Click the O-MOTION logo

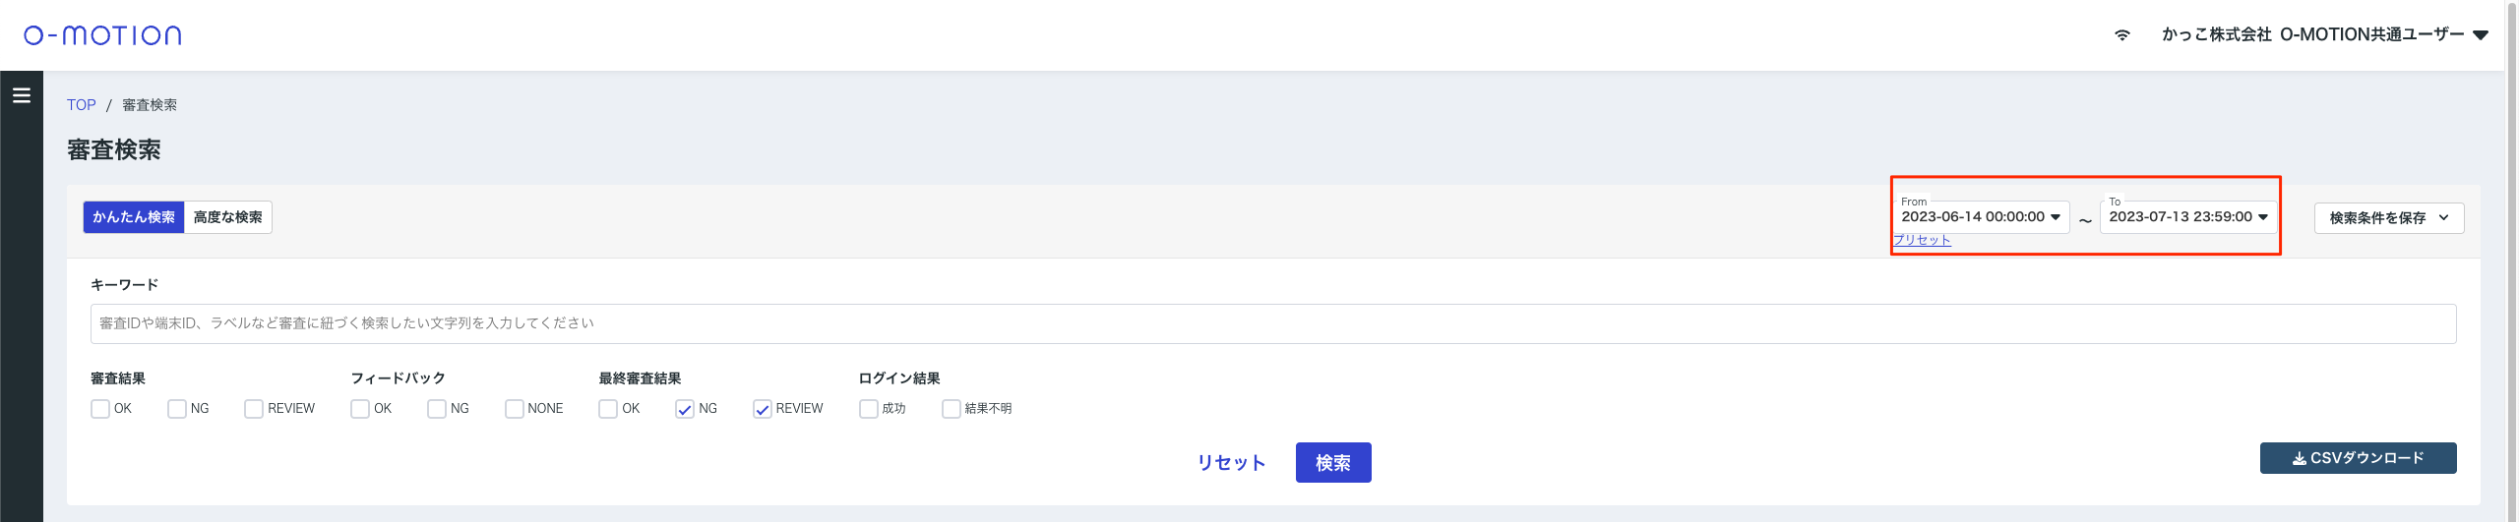point(102,35)
